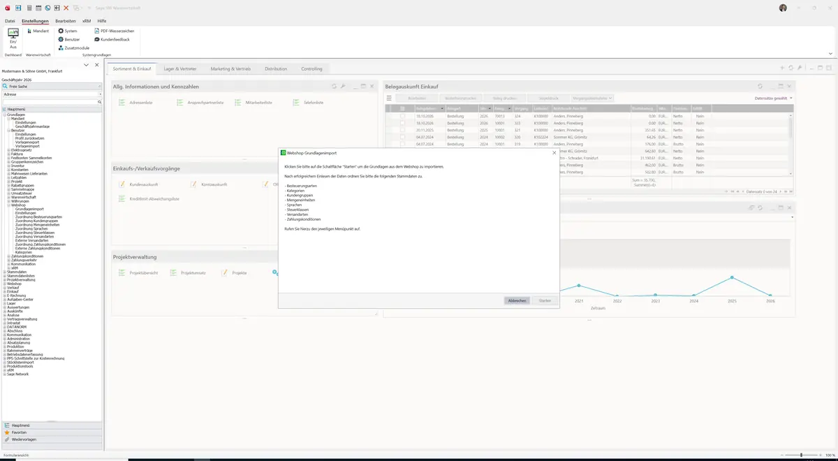
Task: Collapse navigation panel with chevron arrow
Action: click(87, 65)
